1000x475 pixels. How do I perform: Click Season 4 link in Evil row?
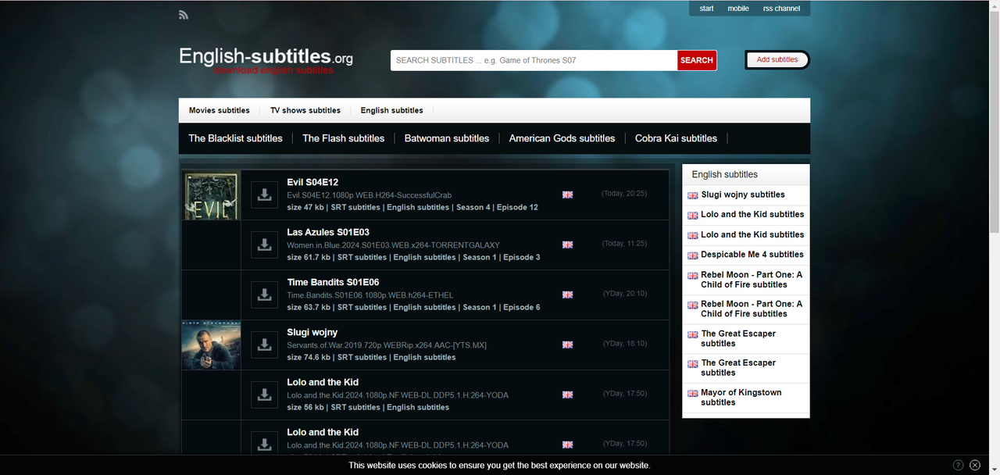pos(473,207)
